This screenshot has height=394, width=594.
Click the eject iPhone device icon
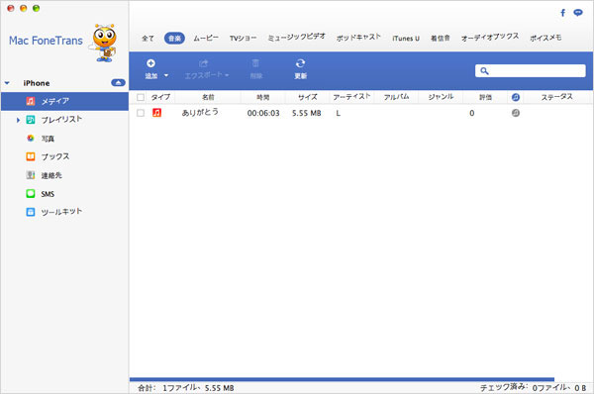[118, 82]
